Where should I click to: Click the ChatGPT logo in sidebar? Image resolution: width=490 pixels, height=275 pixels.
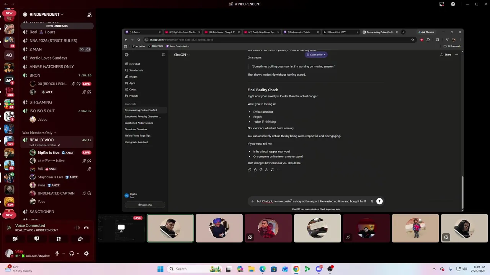point(127,55)
